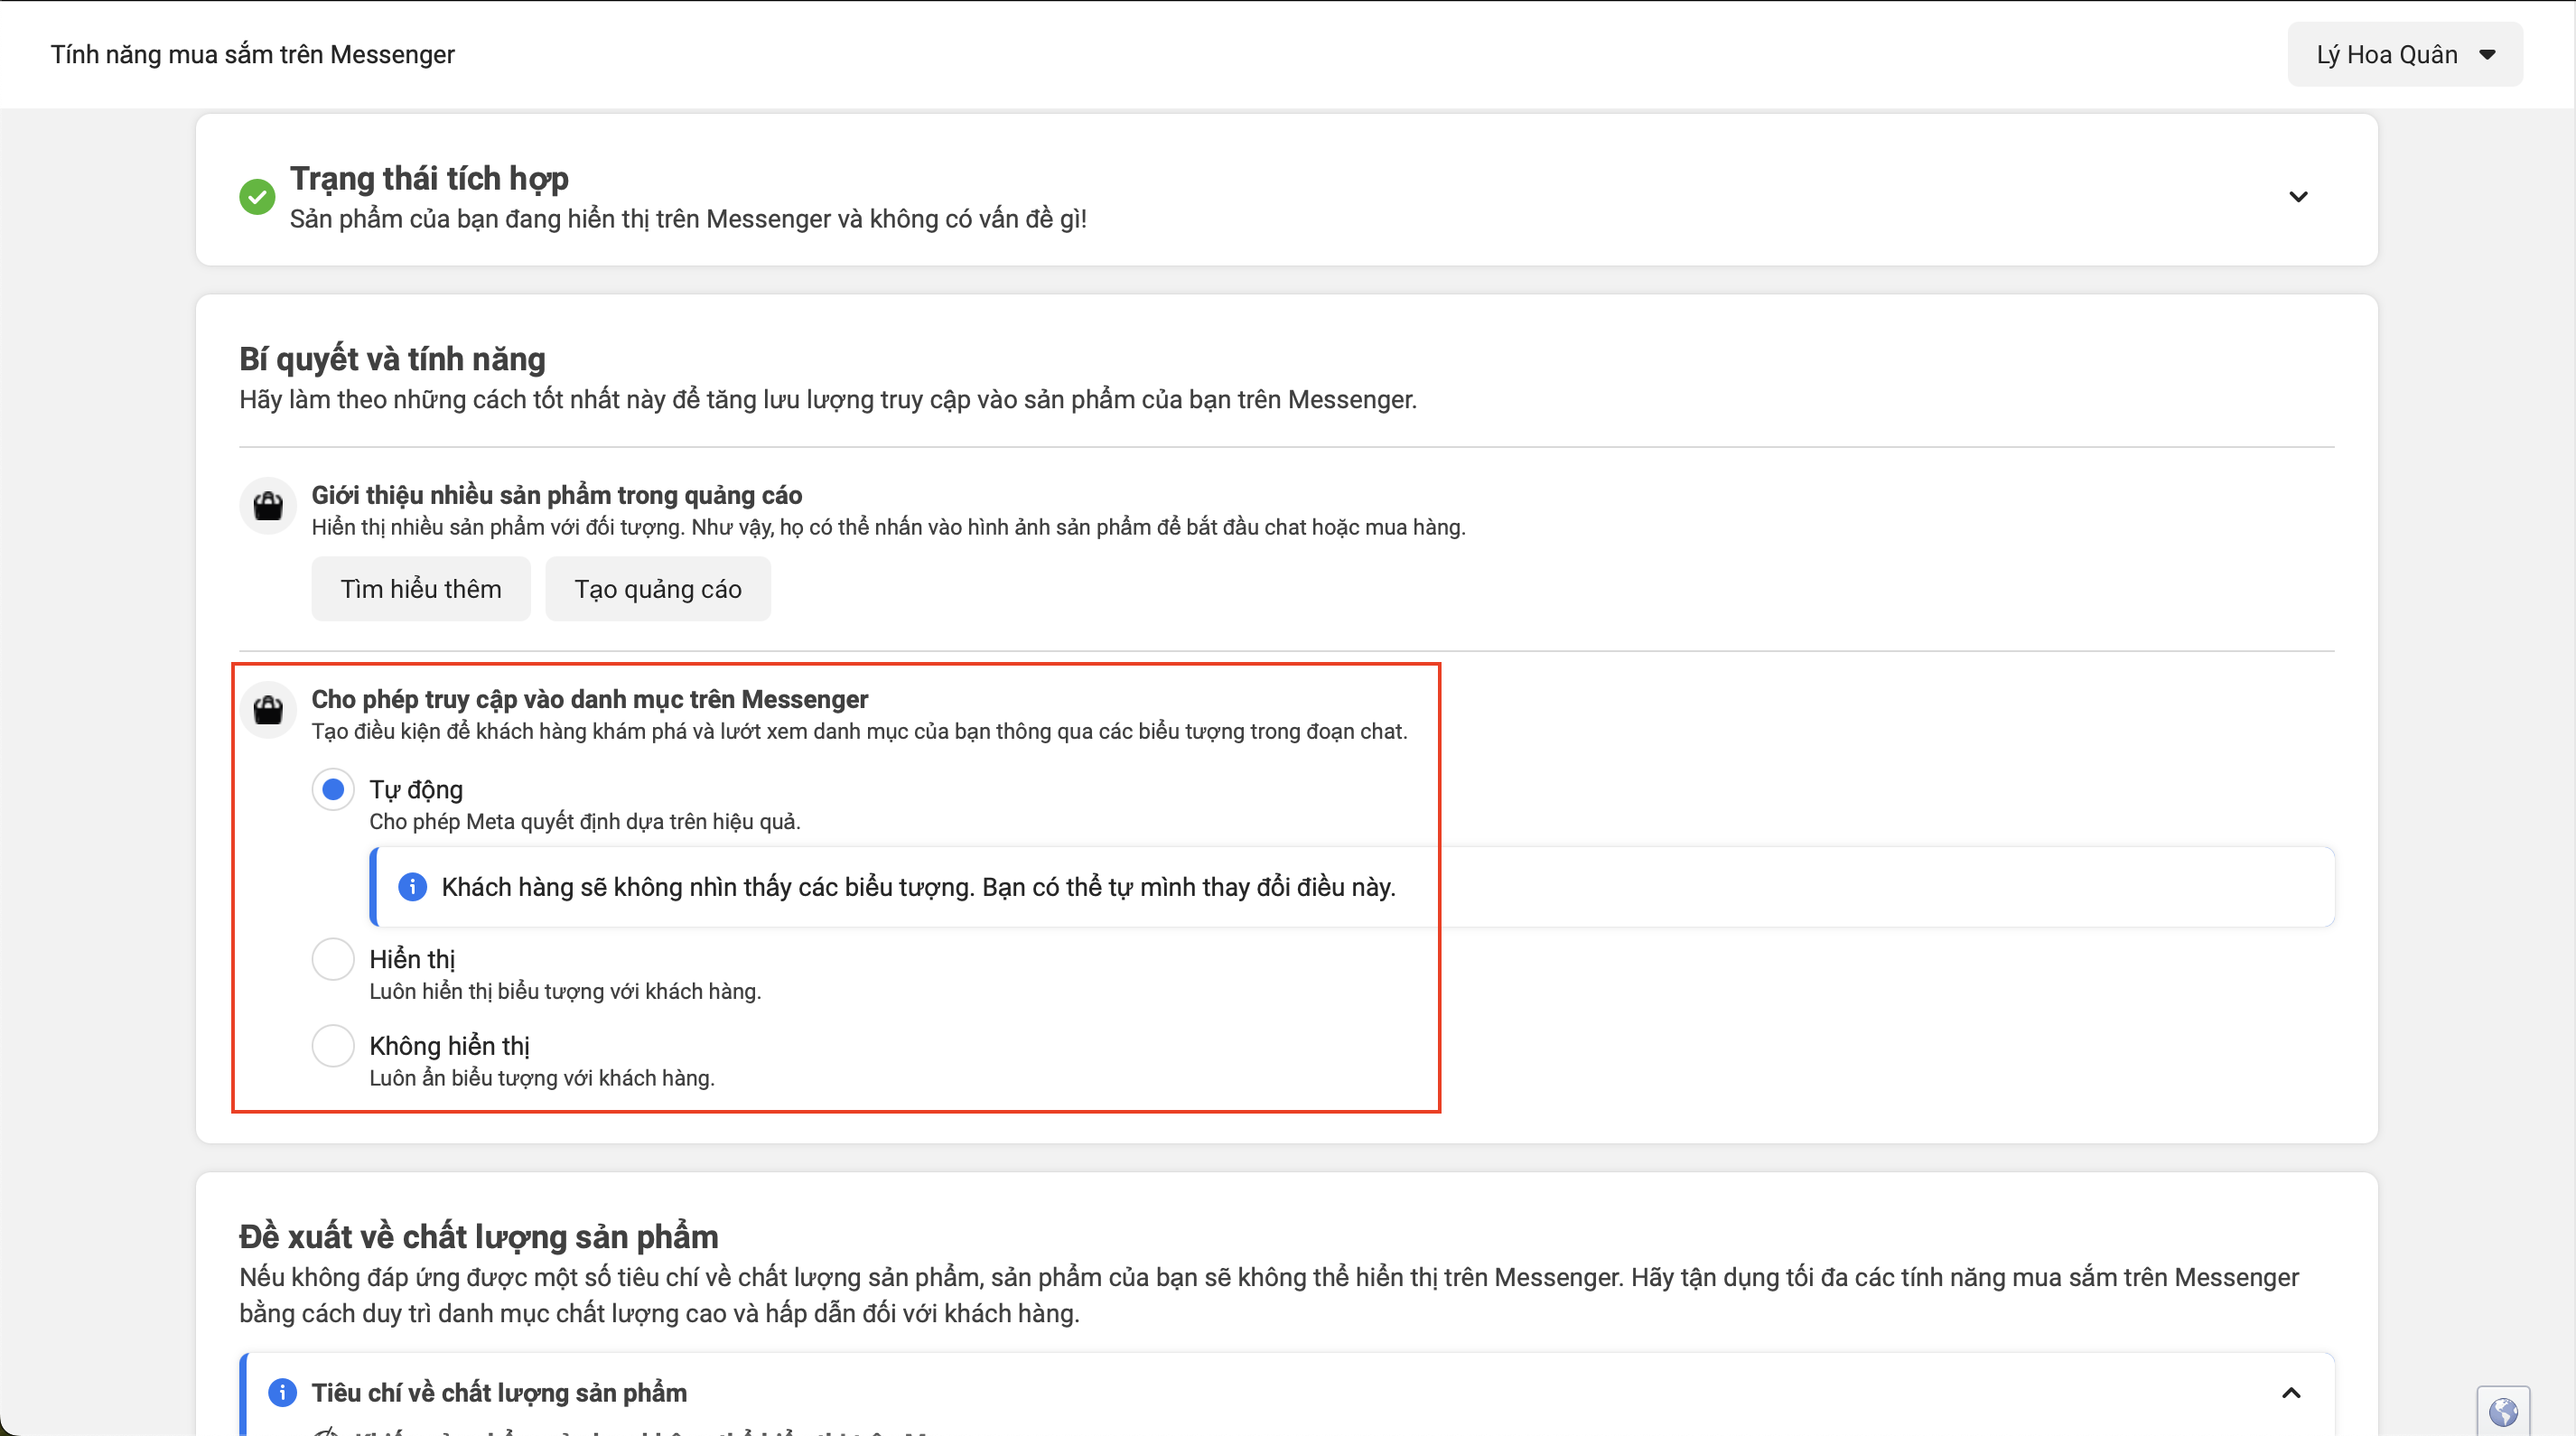Collapse the Tiêu chí về chất lượng sản phẩm panel
Screen dimensions: 2576x1436
(x=2291, y=1392)
